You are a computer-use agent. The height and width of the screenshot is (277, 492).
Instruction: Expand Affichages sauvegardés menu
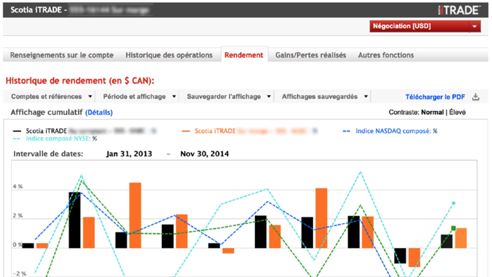click(x=325, y=97)
